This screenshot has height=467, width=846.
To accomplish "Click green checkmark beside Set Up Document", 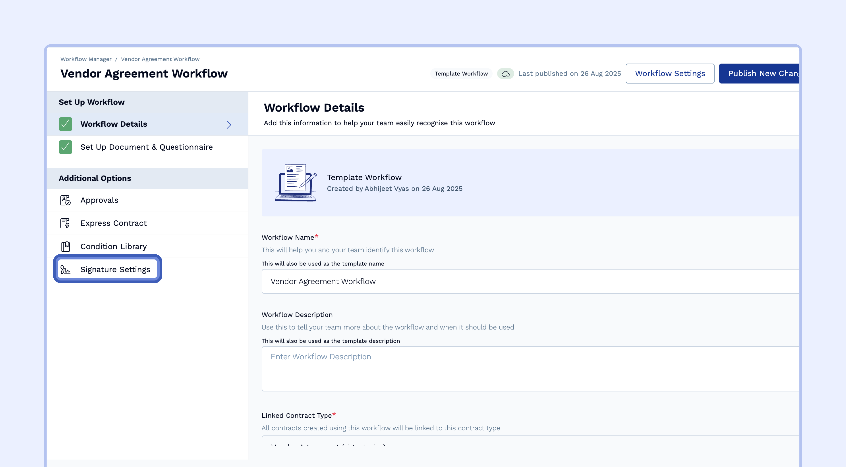I will [65, 147].
